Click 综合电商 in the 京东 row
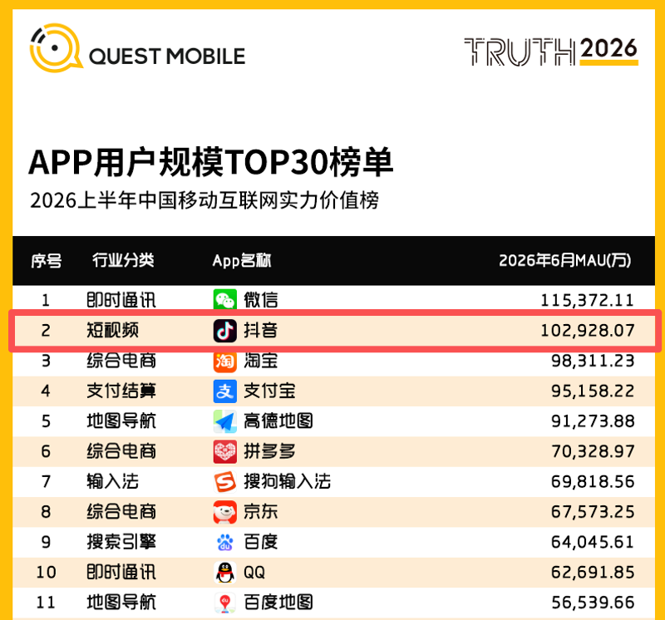Viewport: 665px width, 620px height. (121, 512)
